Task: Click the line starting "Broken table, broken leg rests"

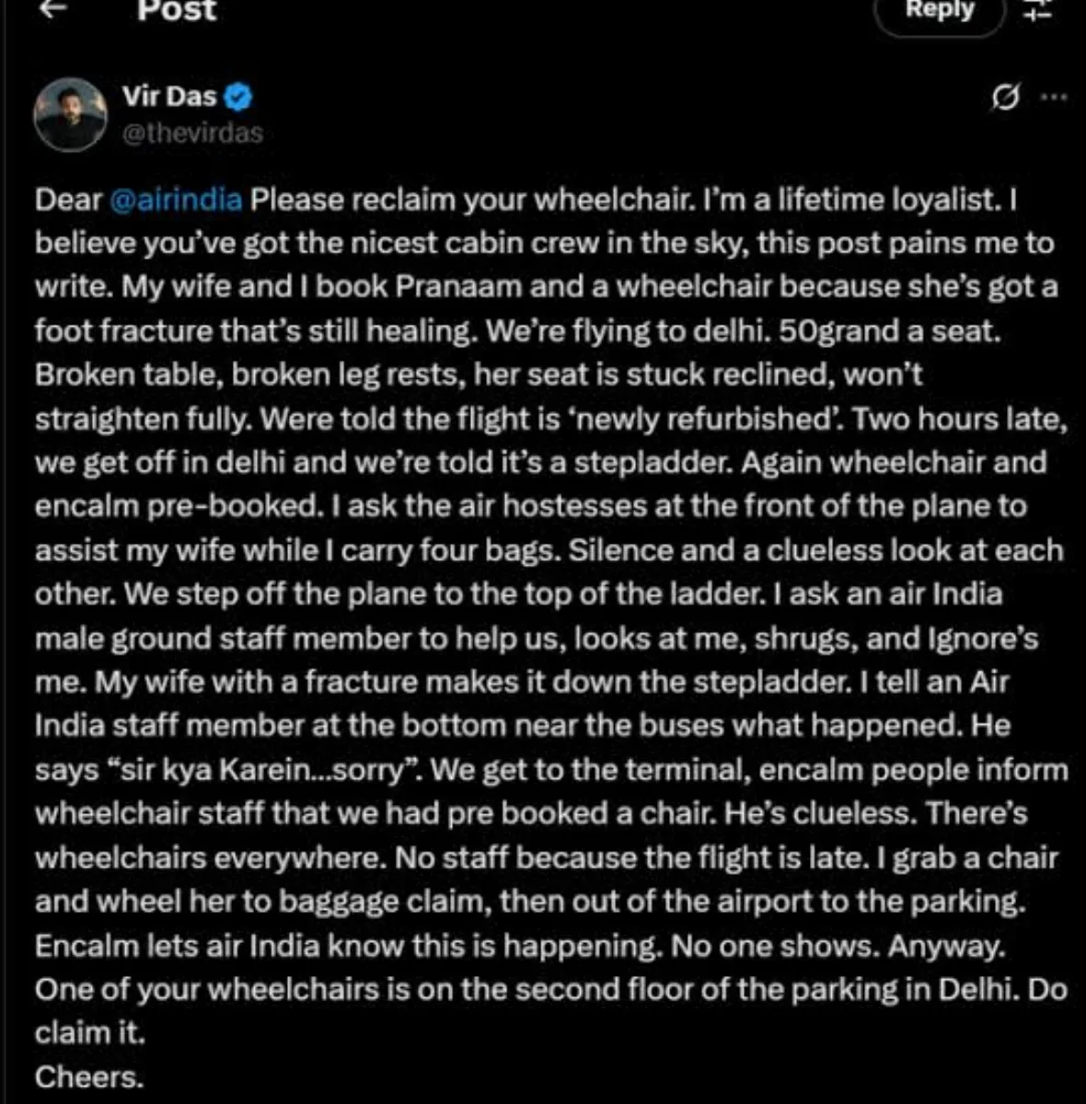Action: coord(479,374)
